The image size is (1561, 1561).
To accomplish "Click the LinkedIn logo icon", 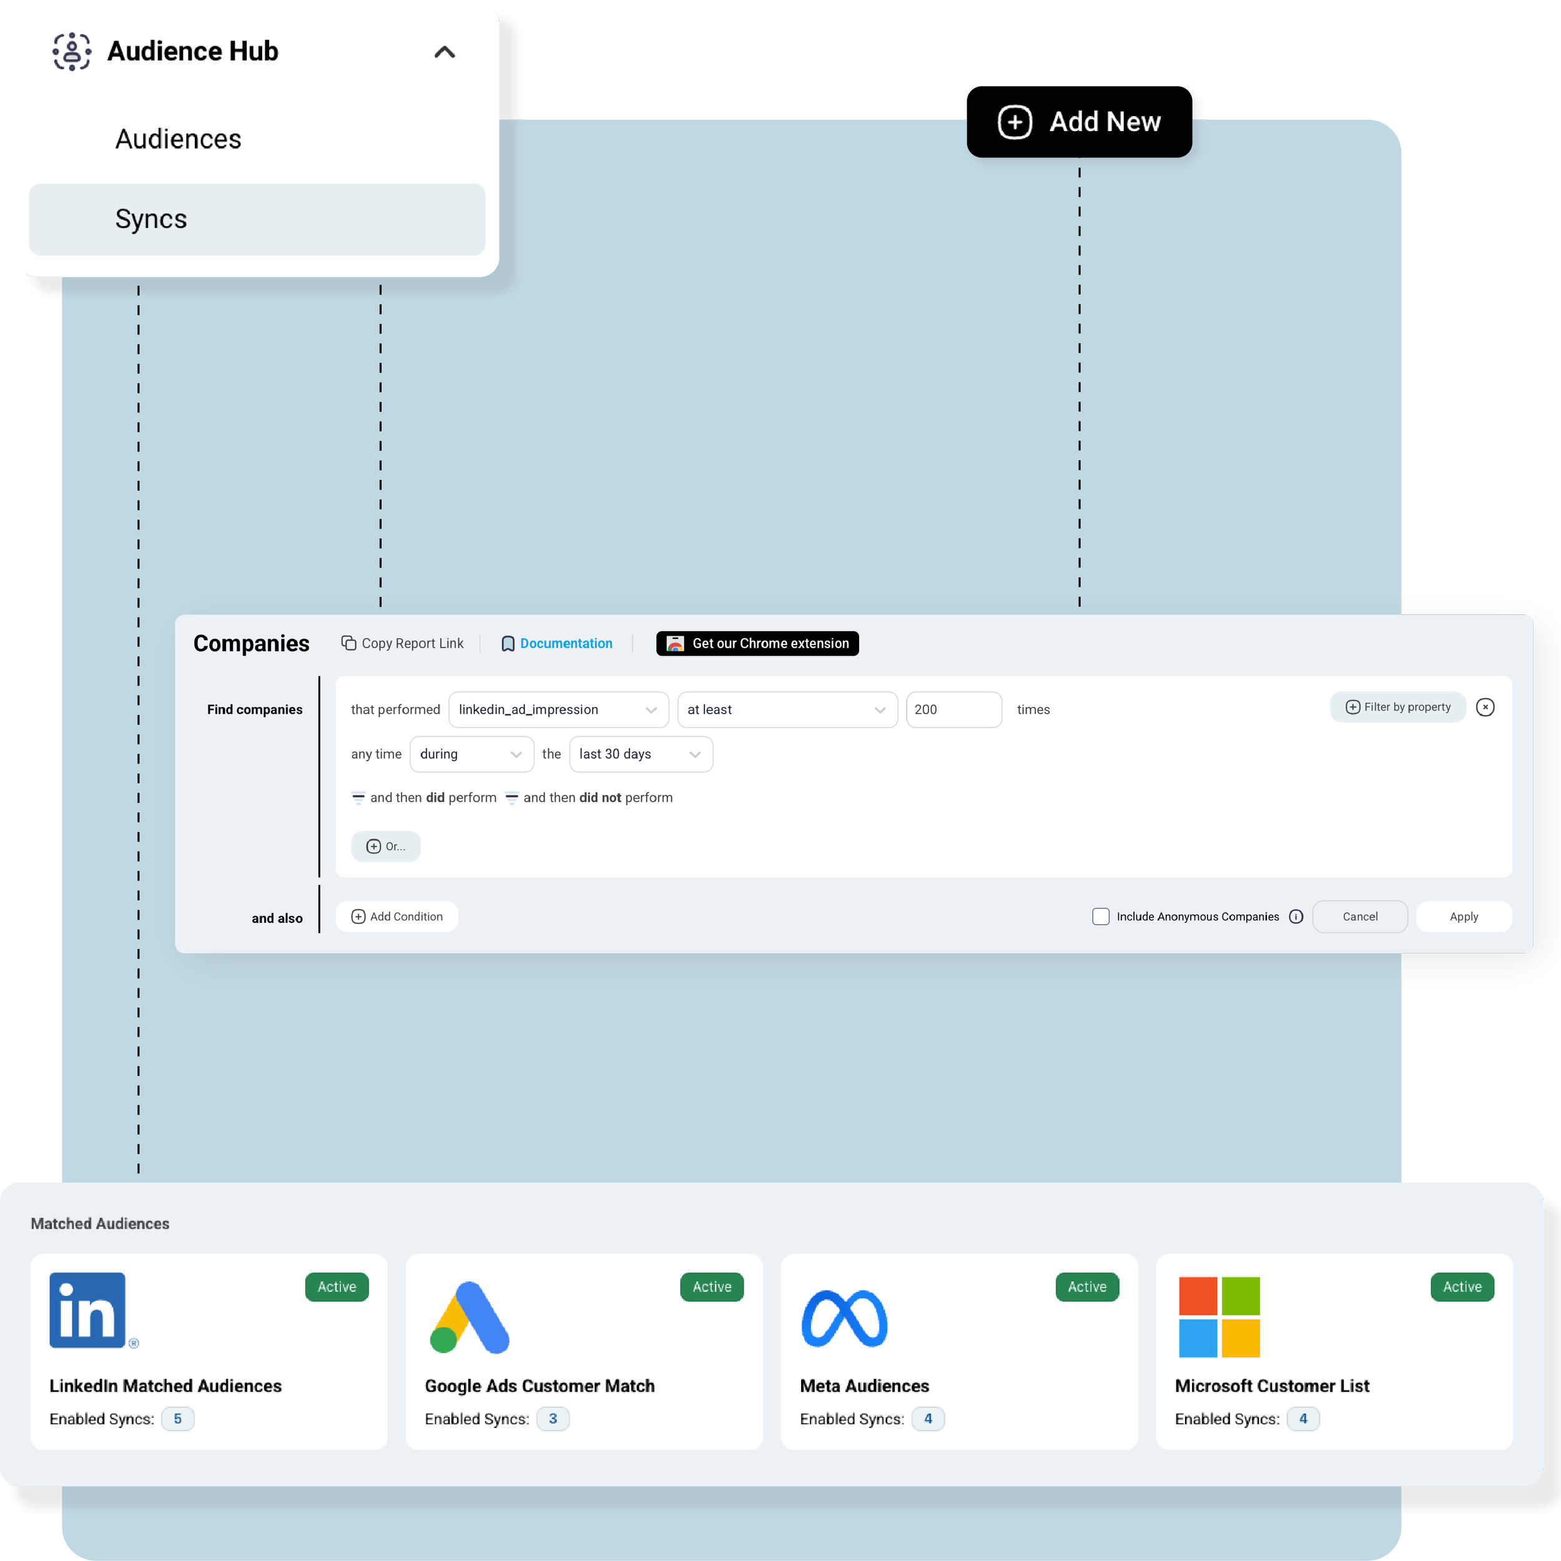I will [x=87, y=1310].
